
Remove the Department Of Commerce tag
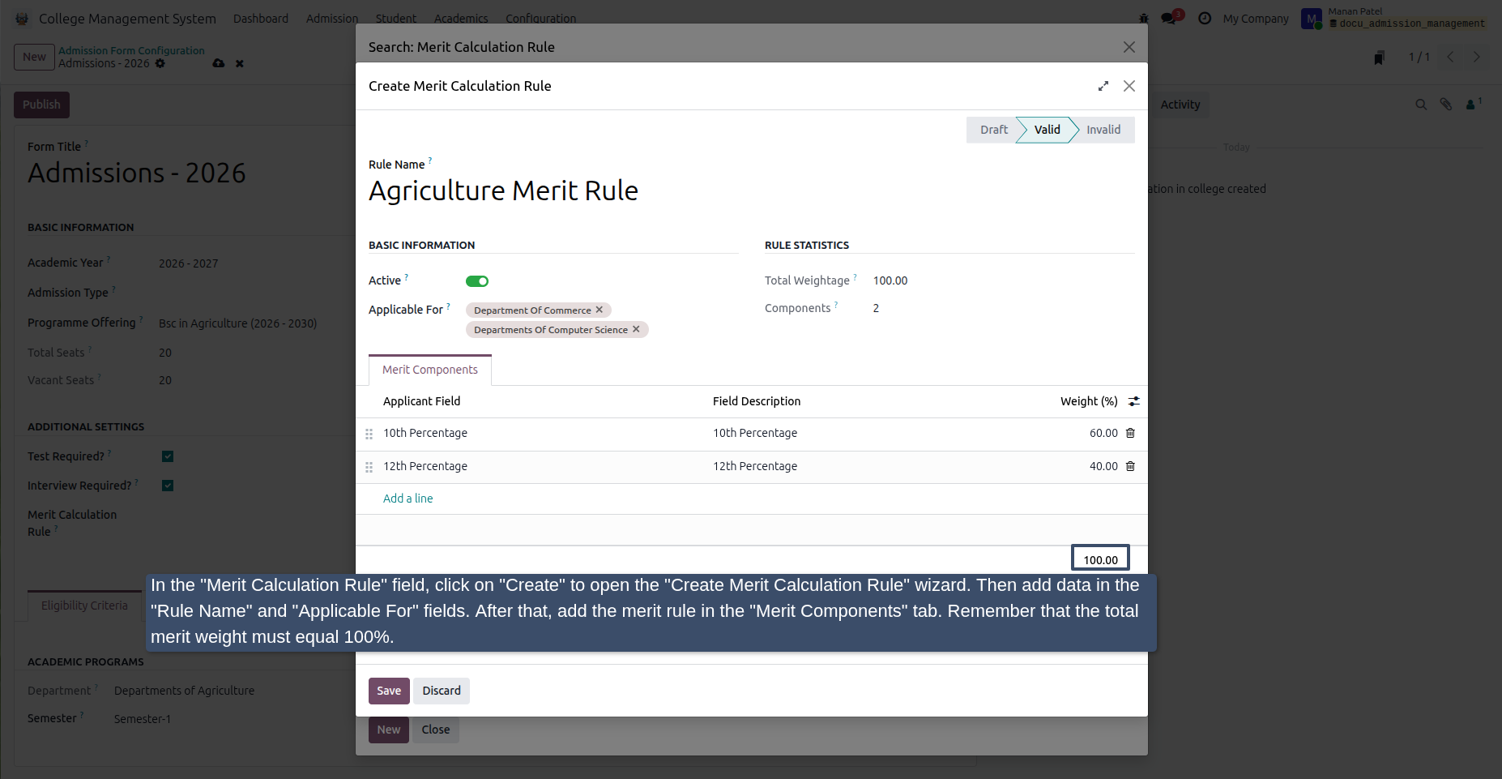(600, 310)
